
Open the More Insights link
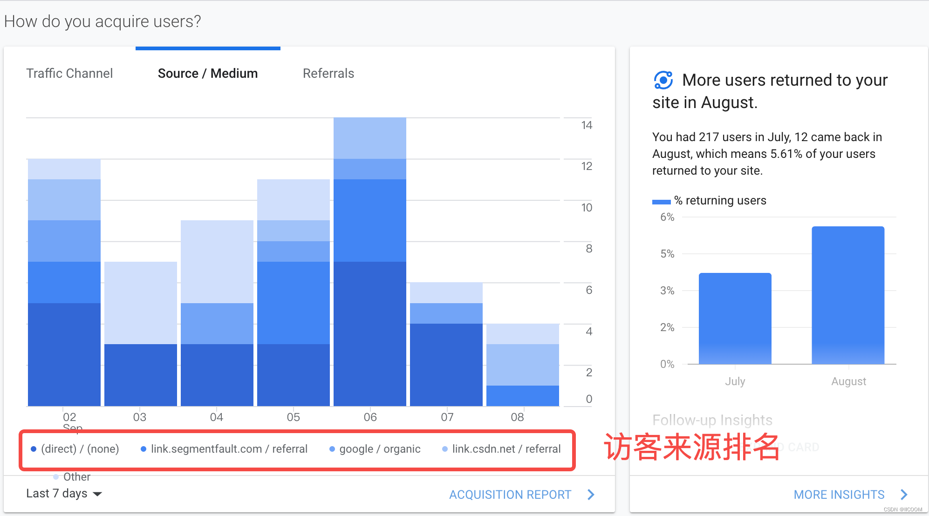(839, 495)
